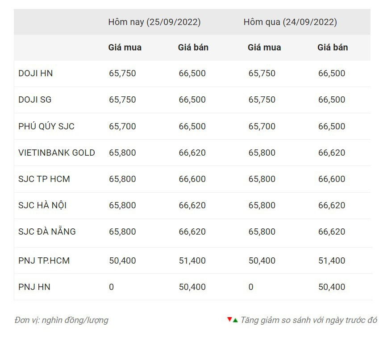Click the PHÚ QUÝ SJC row label

46,126
